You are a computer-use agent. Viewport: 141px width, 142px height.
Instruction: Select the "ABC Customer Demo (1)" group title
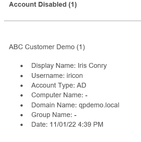[47, 47]
